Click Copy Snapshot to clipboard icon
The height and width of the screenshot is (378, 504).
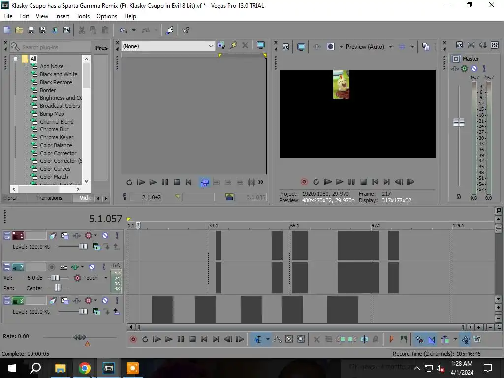(426, 47)
